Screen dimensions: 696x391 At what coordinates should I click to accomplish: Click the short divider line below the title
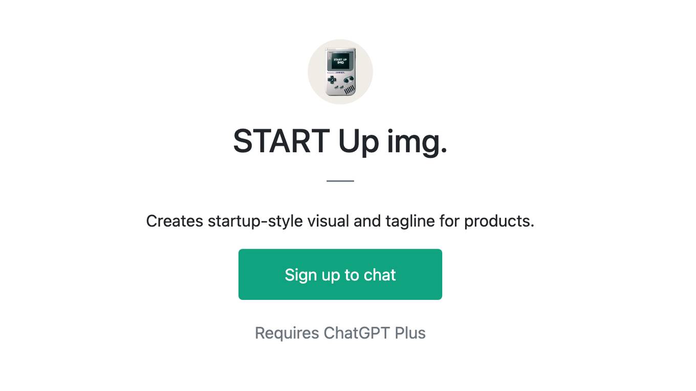click(x=340, y=181)
